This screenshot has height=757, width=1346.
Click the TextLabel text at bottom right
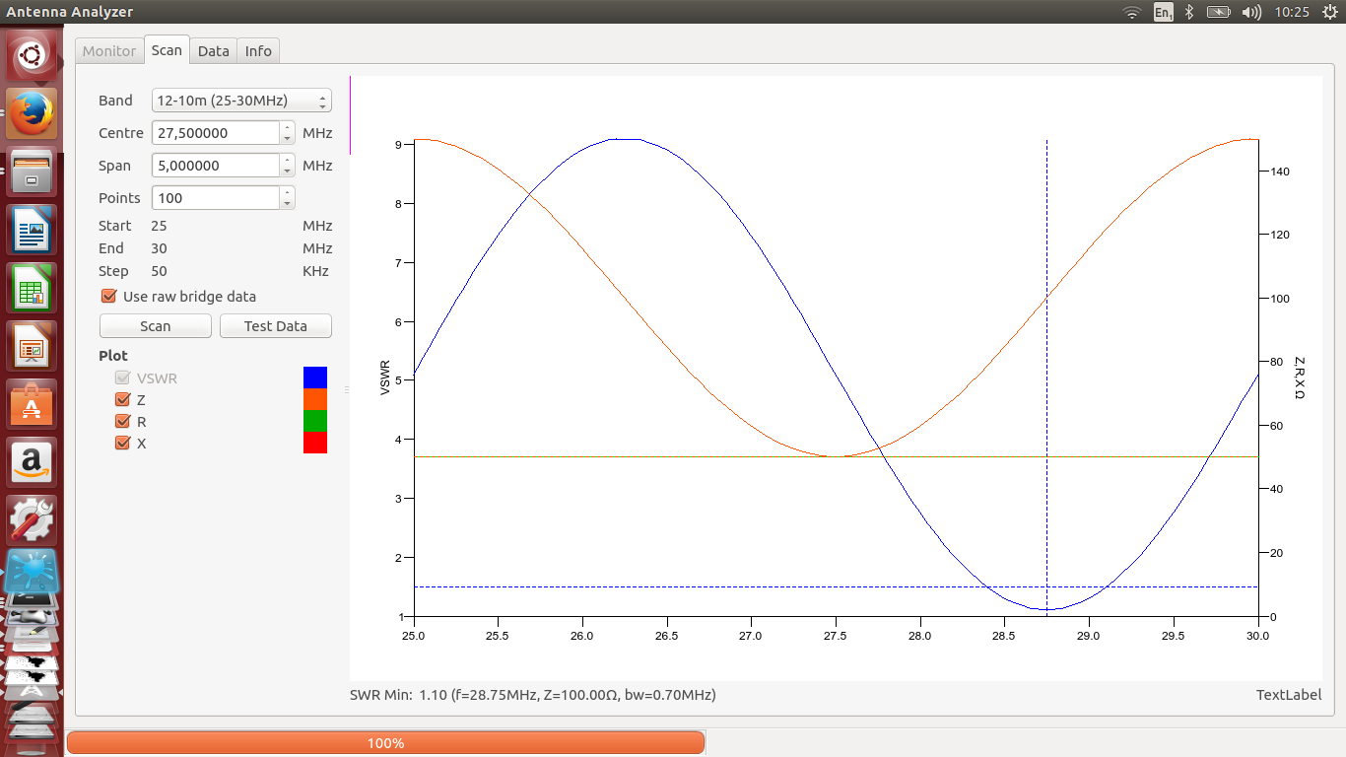[x=1289, y=695]
